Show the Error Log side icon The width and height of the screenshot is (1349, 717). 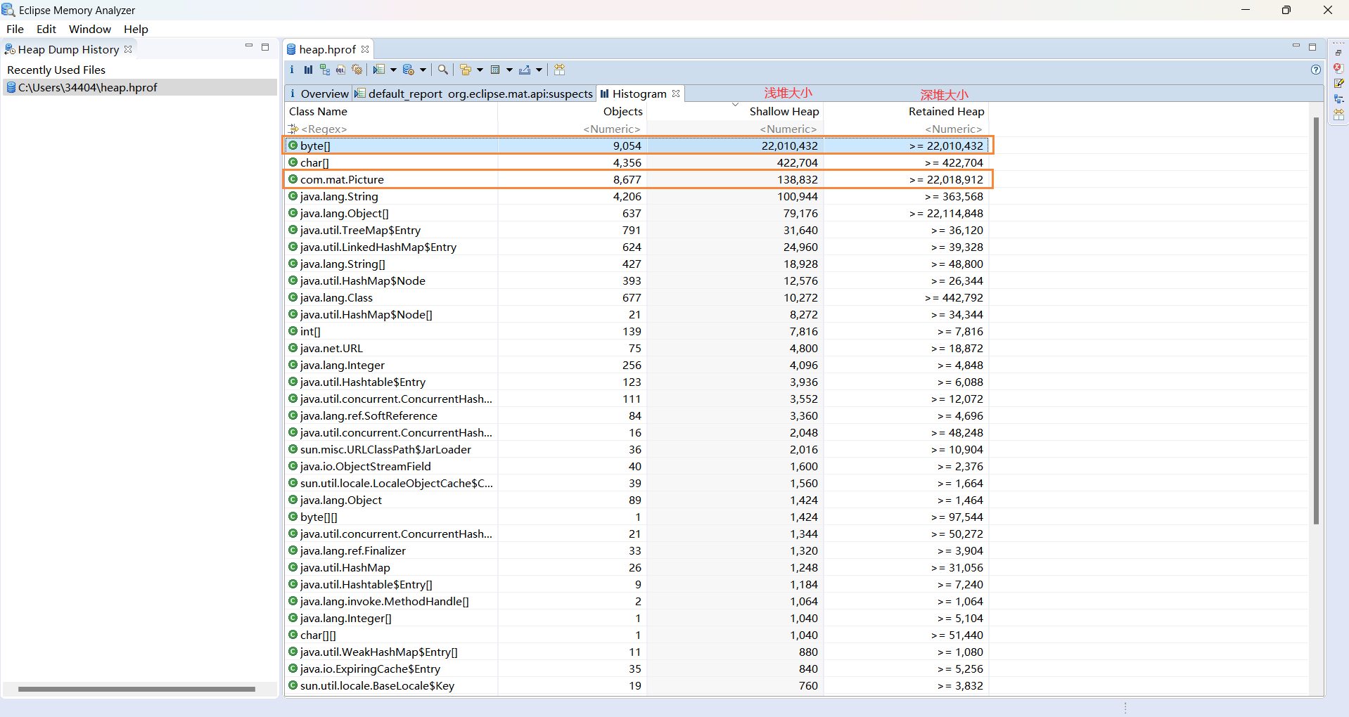pos(1338,68)
